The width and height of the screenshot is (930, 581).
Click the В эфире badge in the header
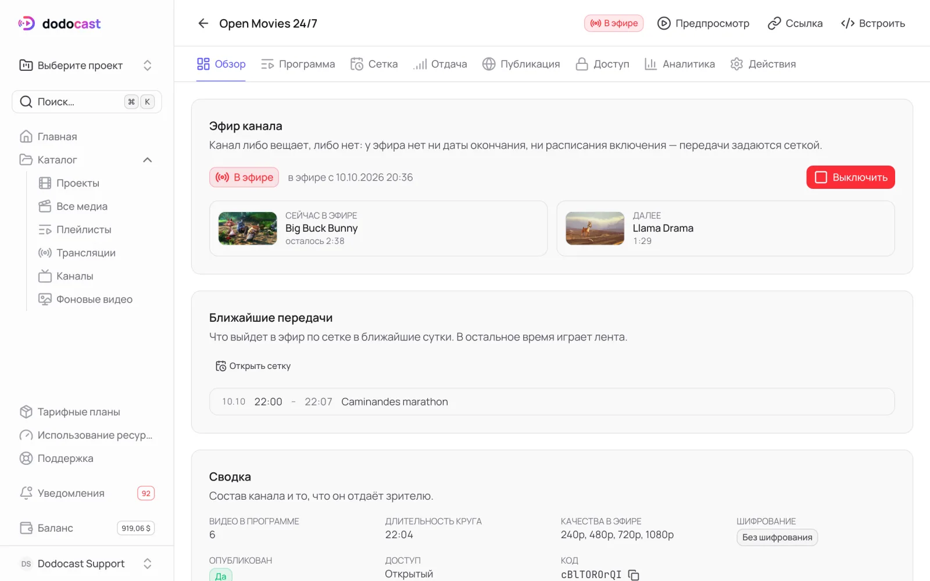614,23
